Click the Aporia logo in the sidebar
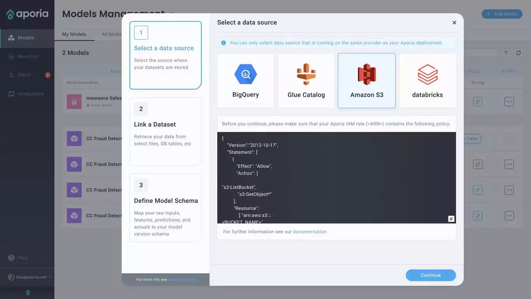This screenshot has height=299, width=531. (27, 14)
